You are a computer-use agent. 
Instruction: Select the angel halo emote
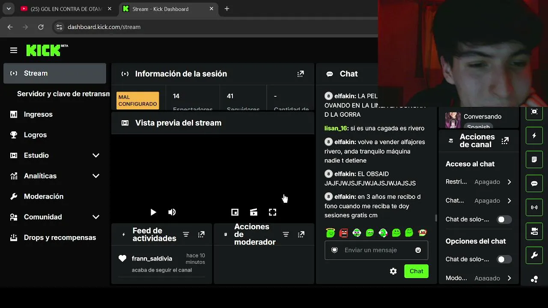[x=330, y=233]
